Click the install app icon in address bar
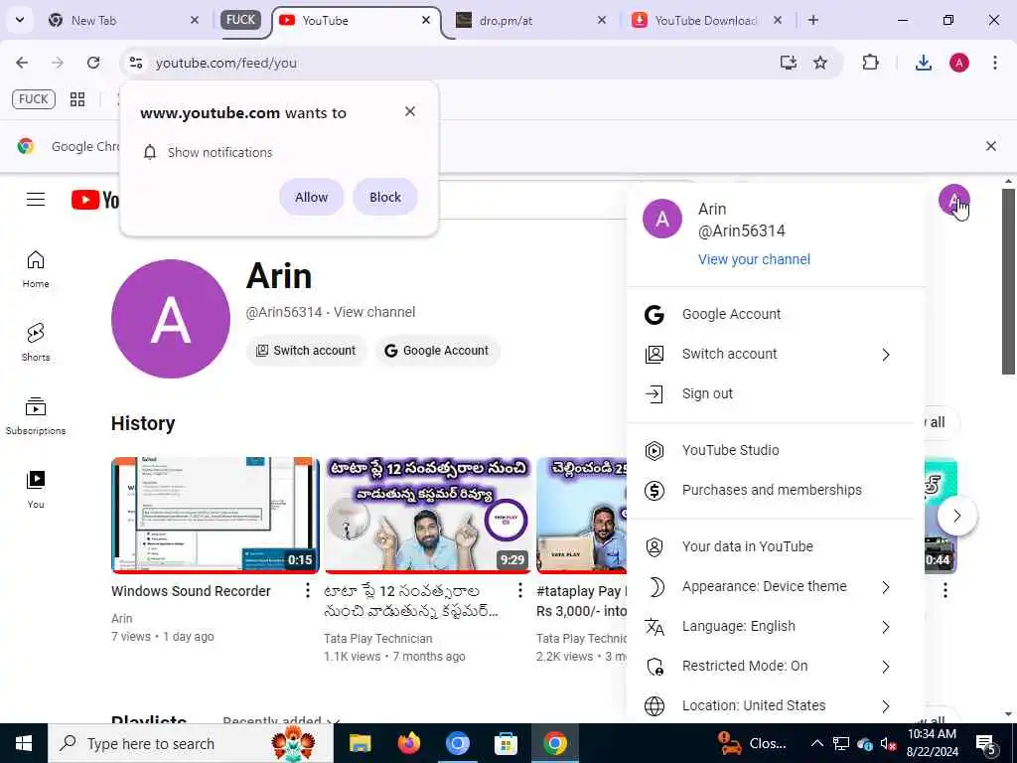This screenshot has height=763, width=1017. click(x=788, y=63)
